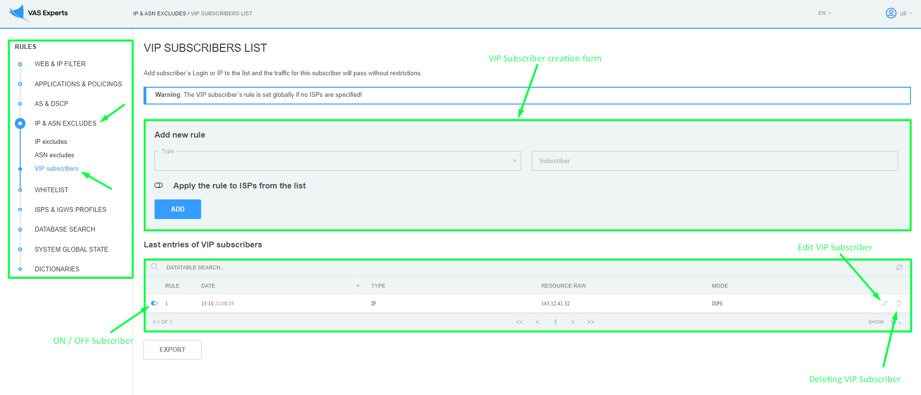The height and width of the screenshot is (395, 921).
Task: Click the VAS Experts logo
Action: [x=38, y=13]
